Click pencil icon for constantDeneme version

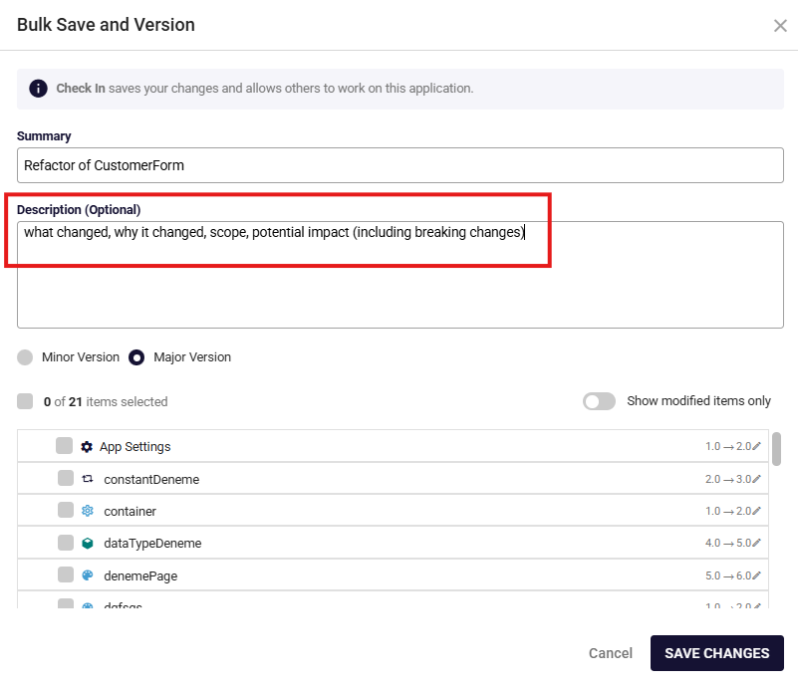[x=757, y=479]
